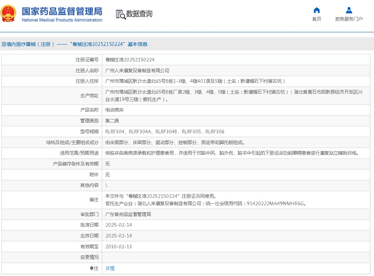374x276 pixels.
Task: Click the 注册证编号 label cell
Action: tap(52, 60)
